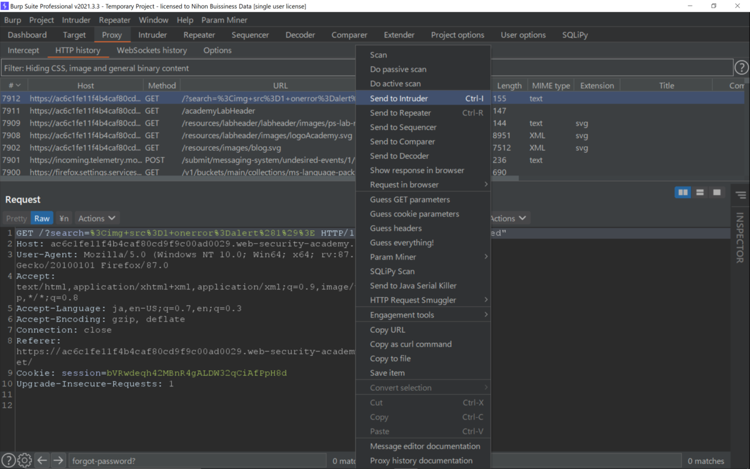Open the Help menu
The height and width of the screenshot is (469, 750).
click(185, 20)
